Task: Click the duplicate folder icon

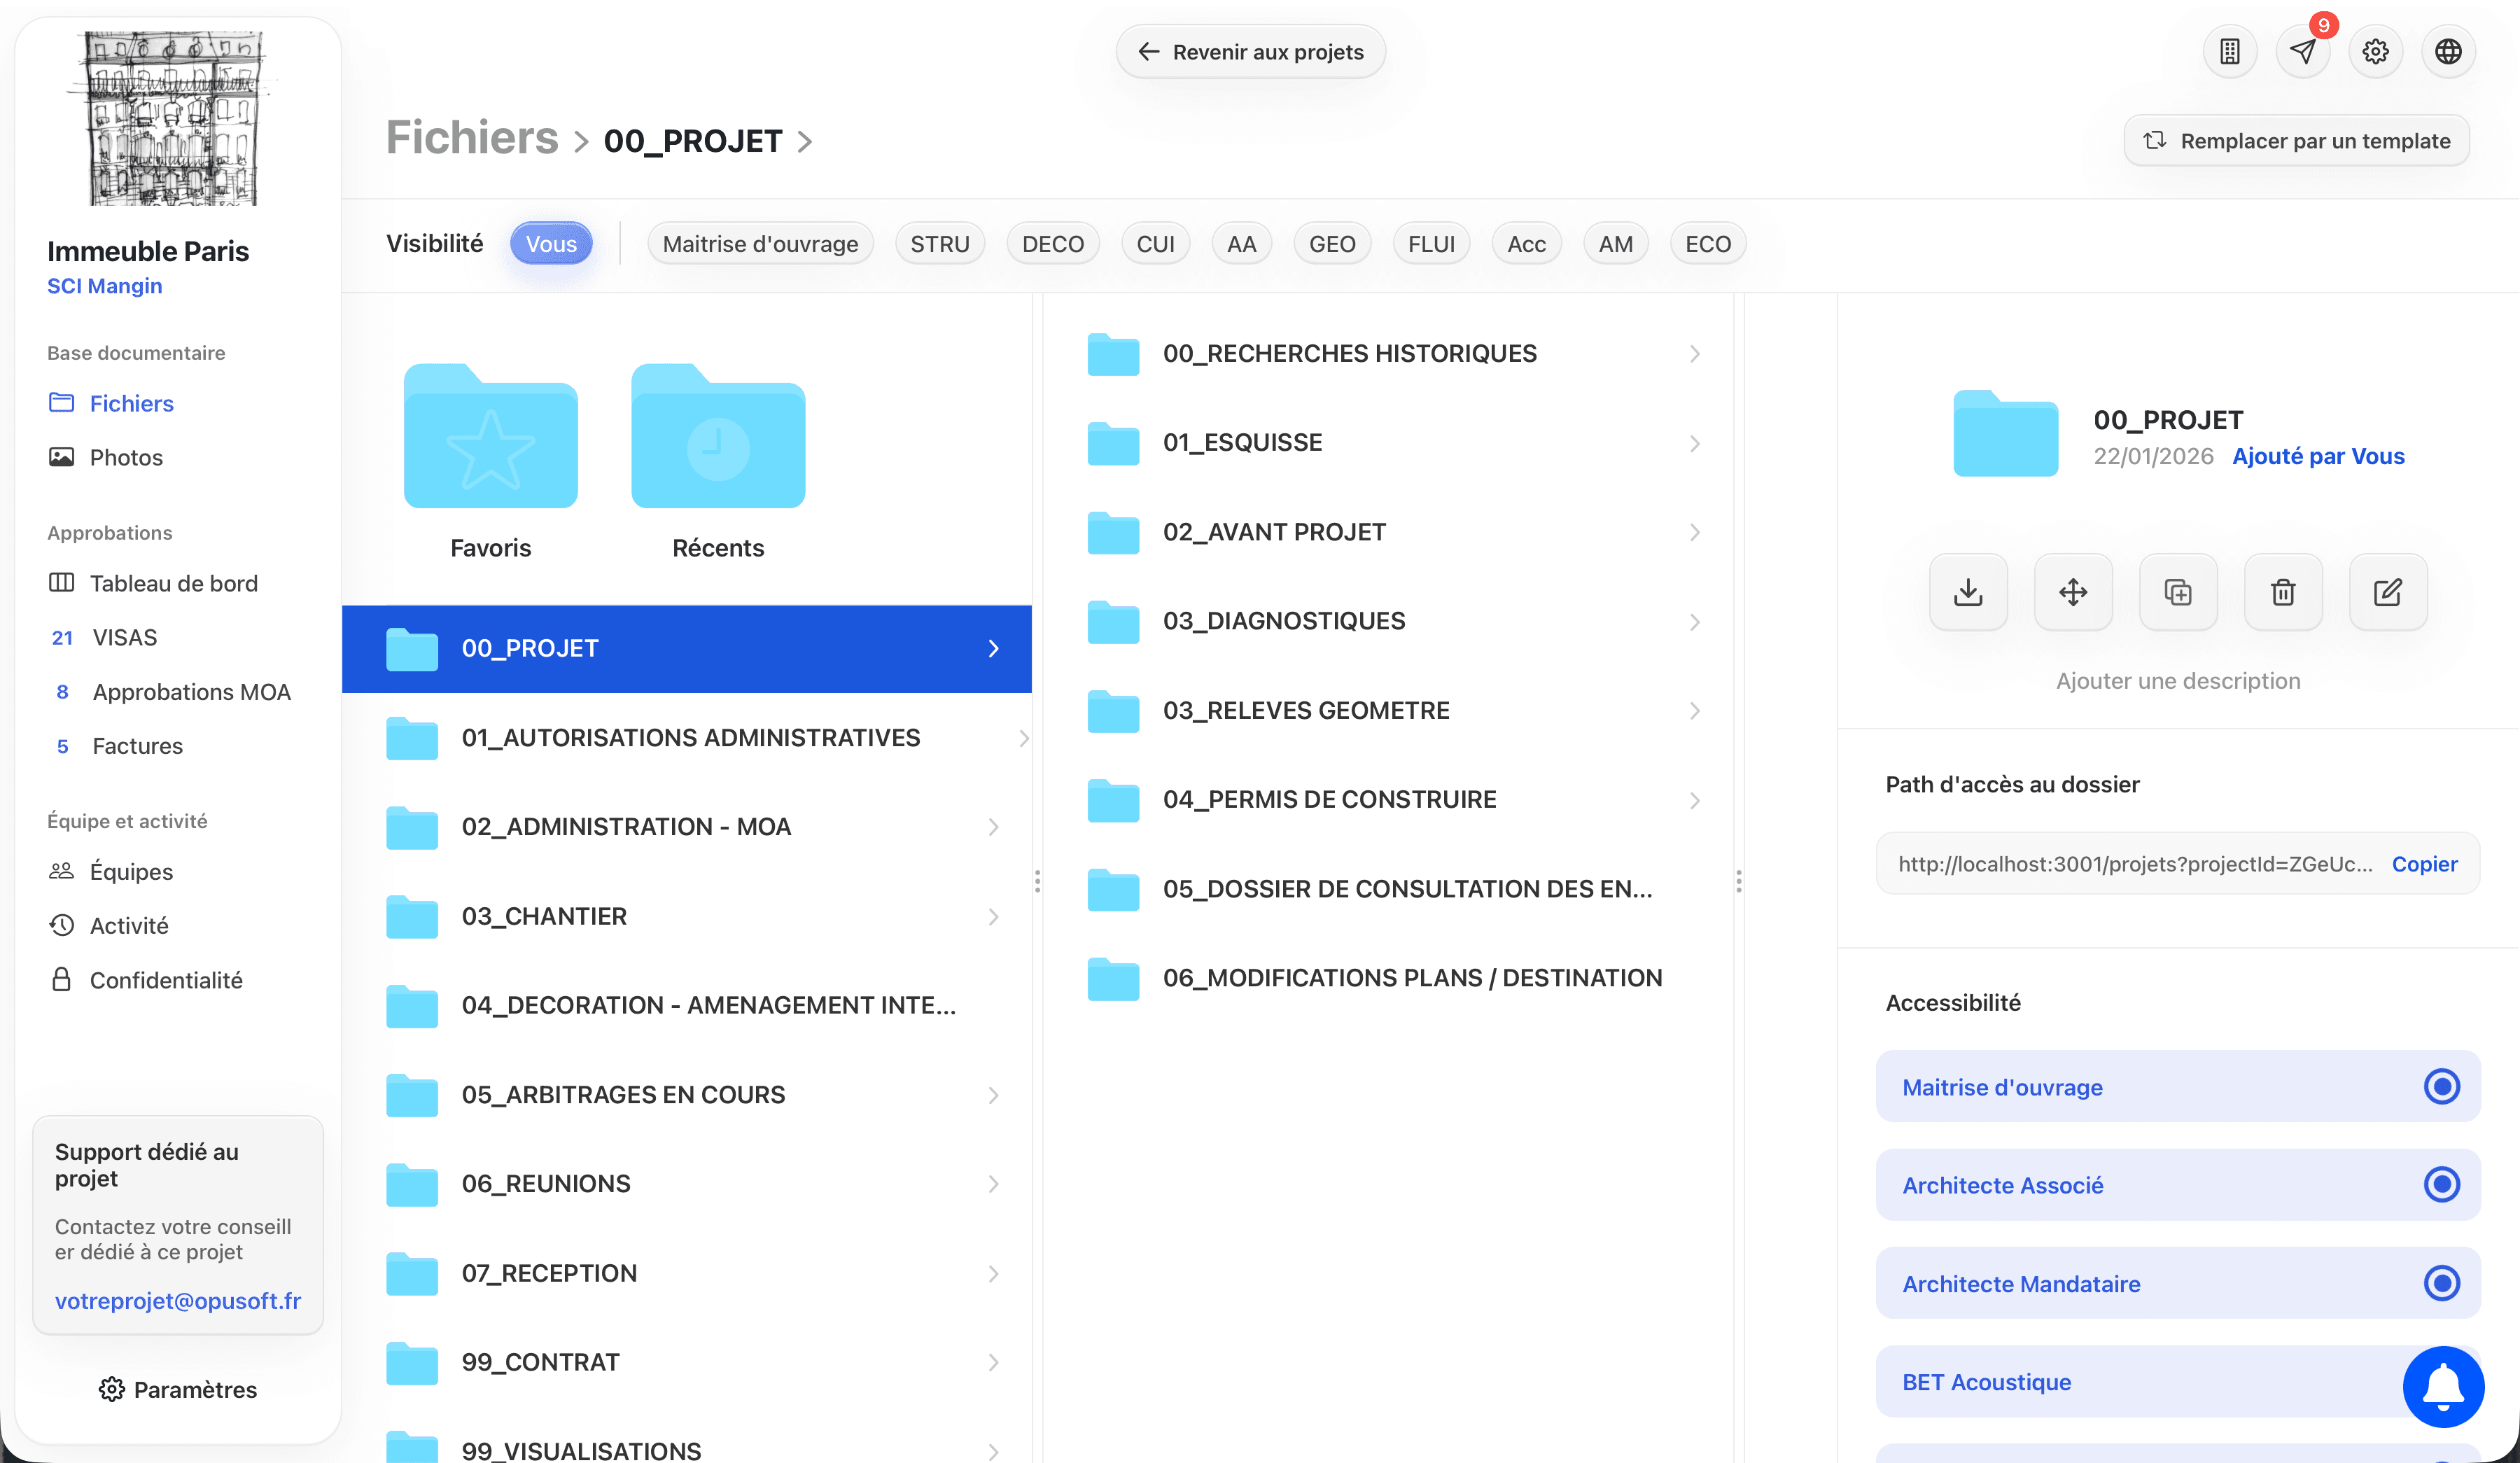Action: [2178, 592]
